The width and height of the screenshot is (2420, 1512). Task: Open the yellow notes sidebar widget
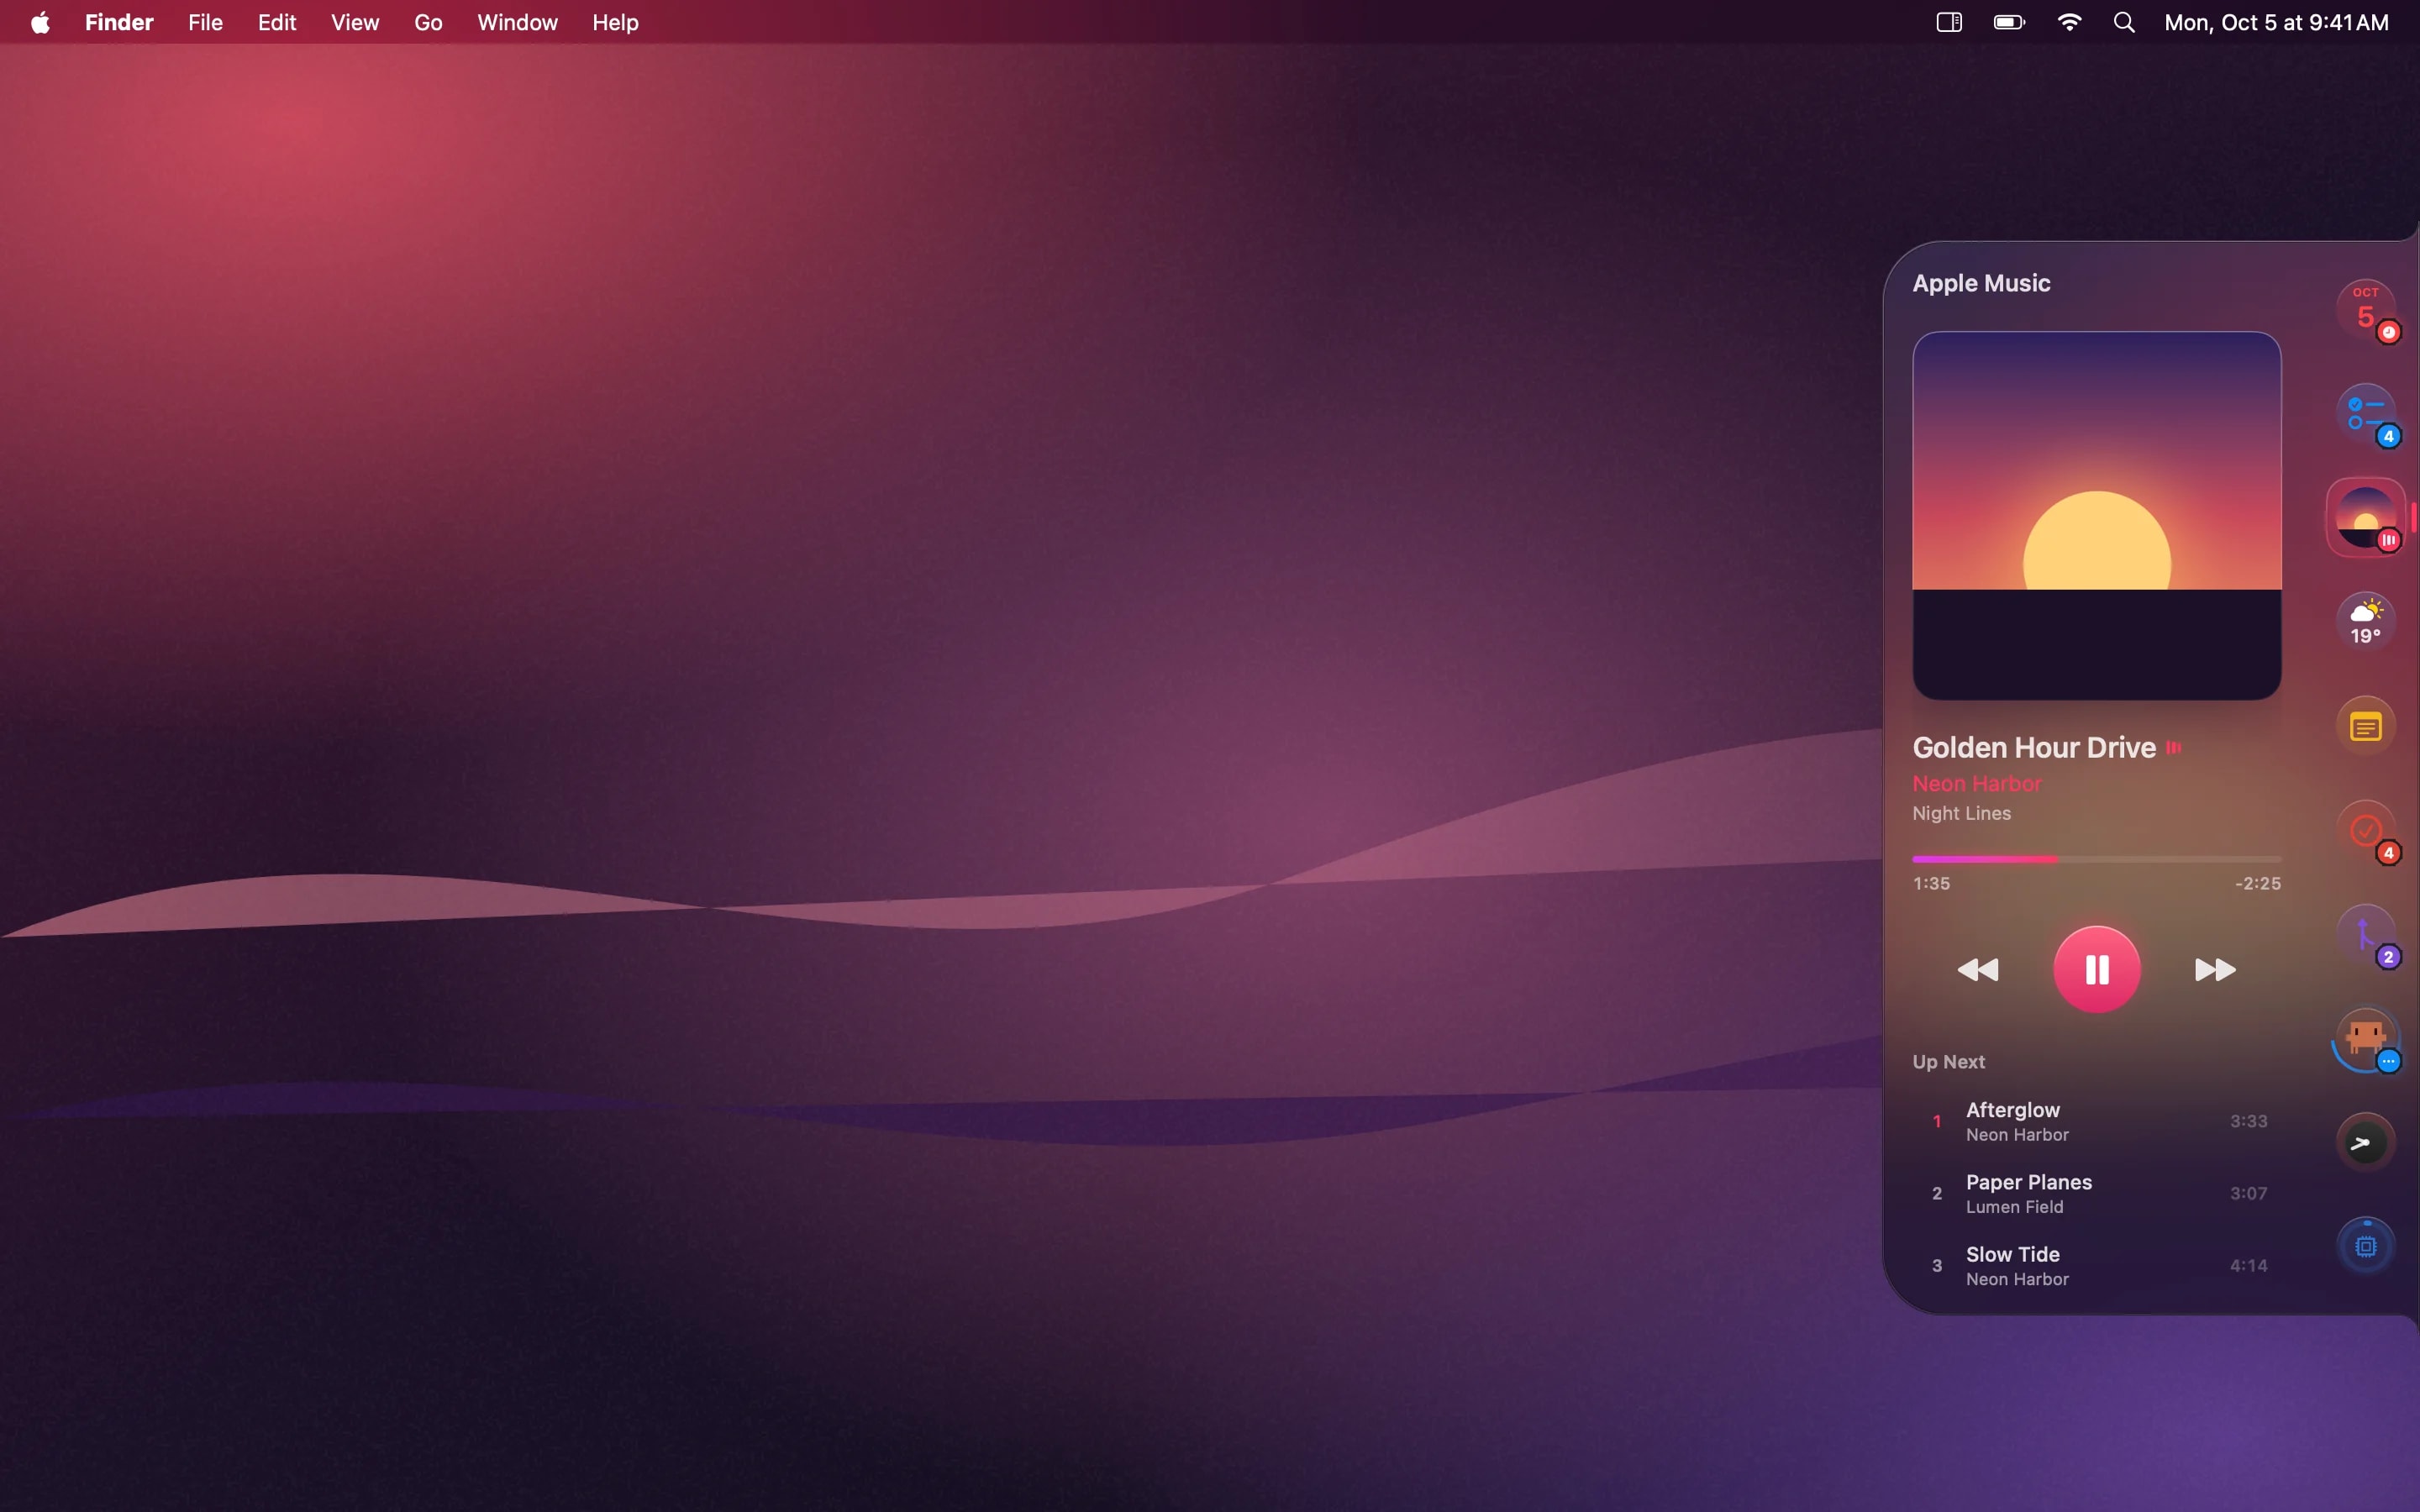pos(2365,726)
